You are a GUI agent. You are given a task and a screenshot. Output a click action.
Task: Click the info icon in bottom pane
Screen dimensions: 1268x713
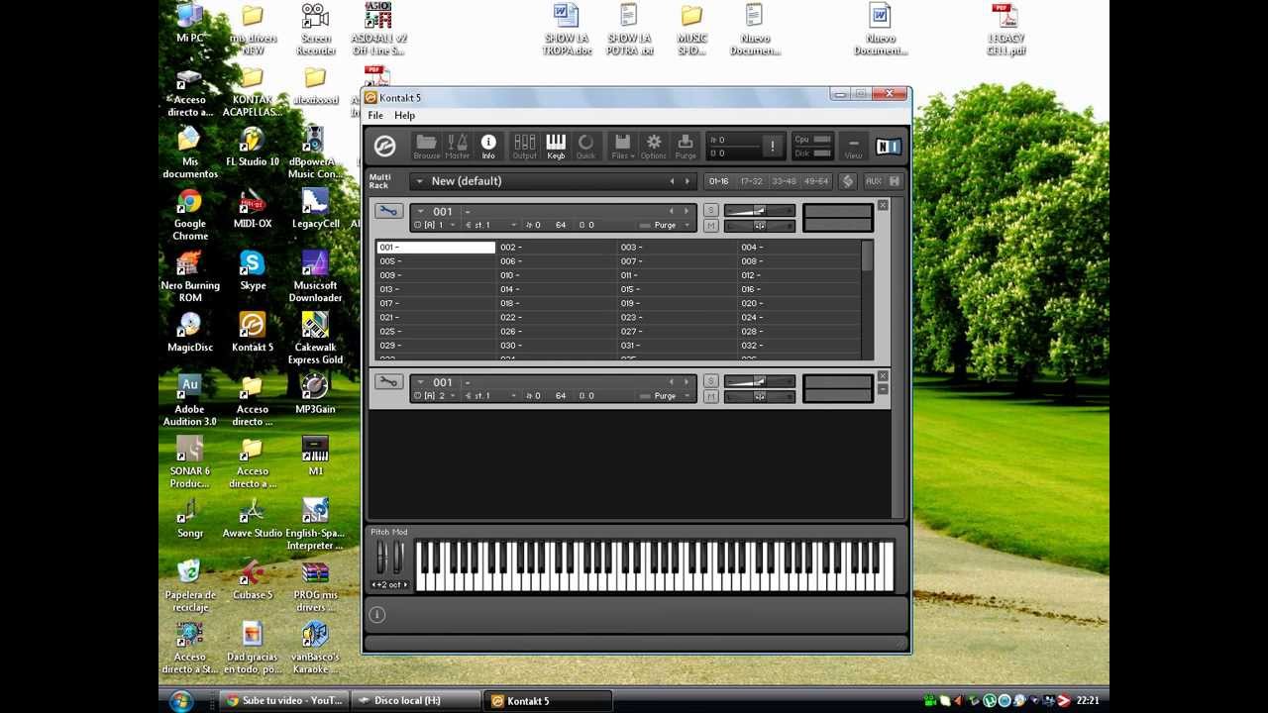coord(376,615)
